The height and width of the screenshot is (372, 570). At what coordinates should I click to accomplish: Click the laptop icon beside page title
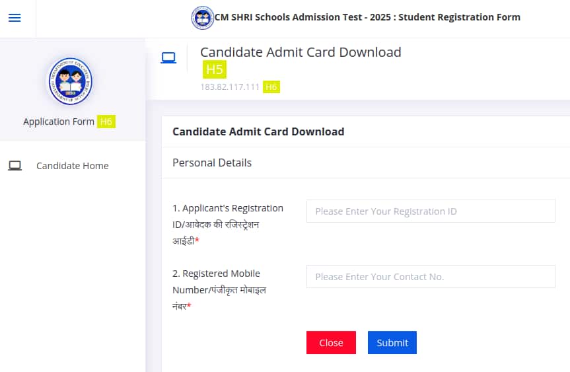point(168,58)
